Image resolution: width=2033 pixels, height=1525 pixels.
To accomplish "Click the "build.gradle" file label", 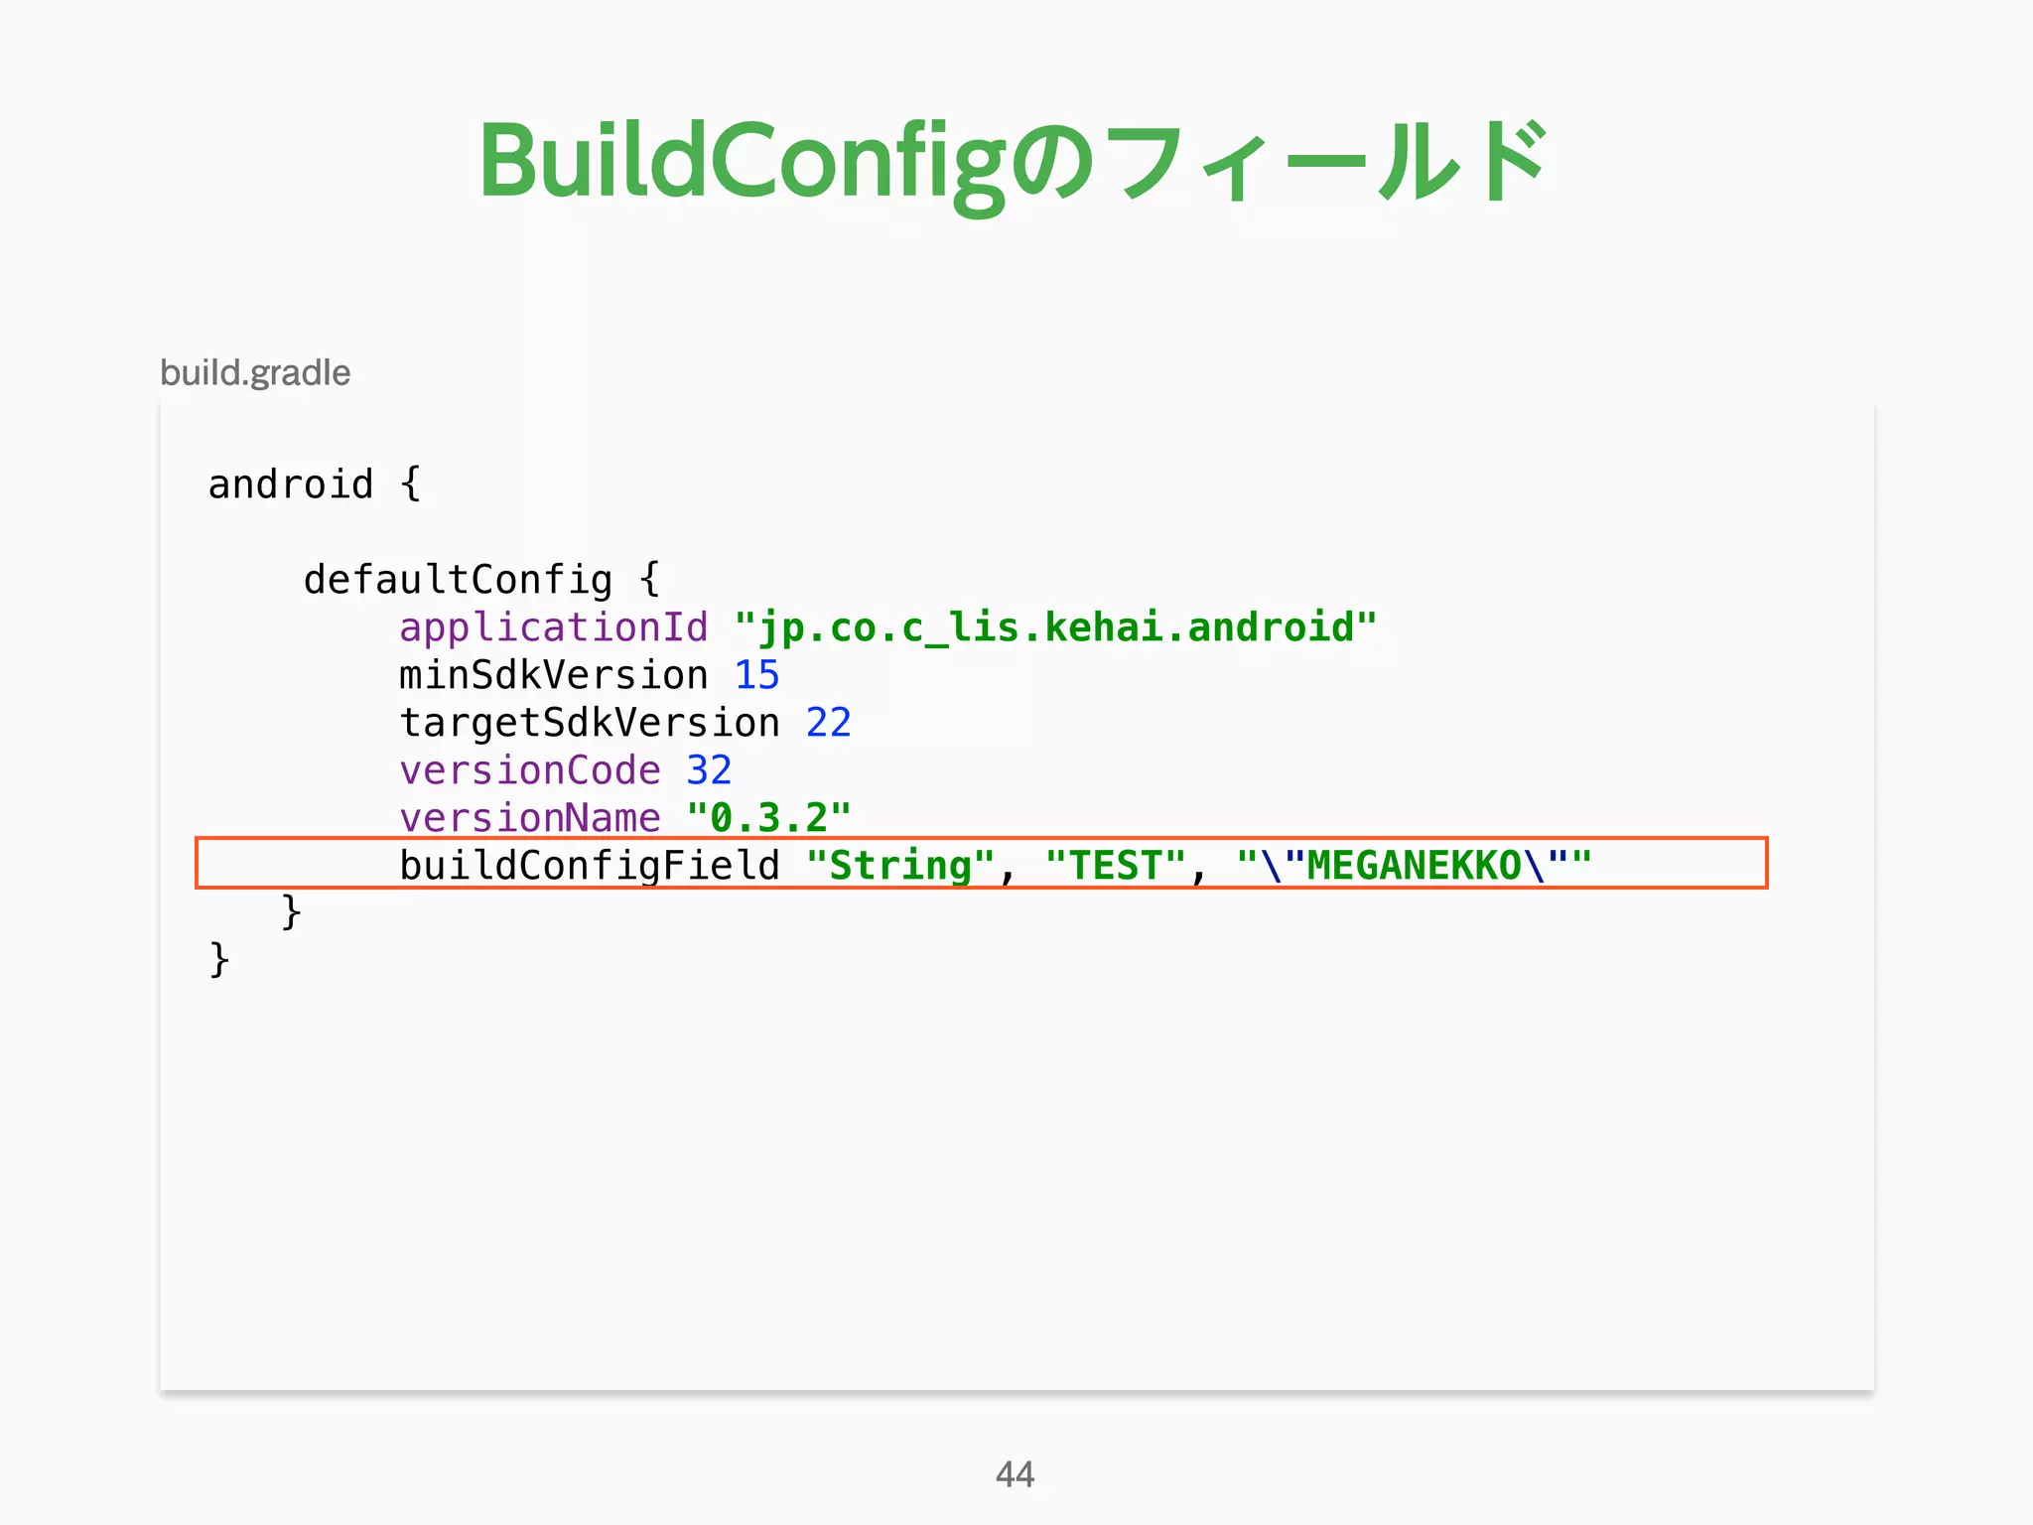I will point(255,373).
